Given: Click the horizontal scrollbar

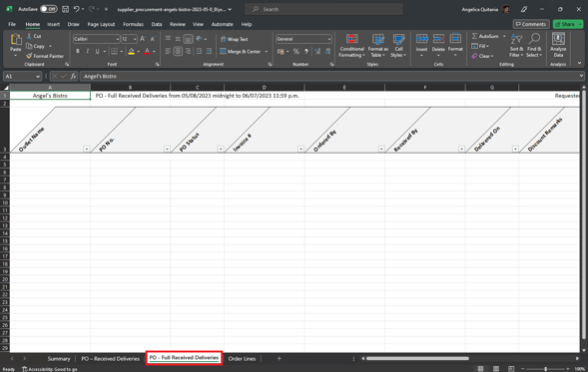Looking at the screenshot, I should click(417, 358).
